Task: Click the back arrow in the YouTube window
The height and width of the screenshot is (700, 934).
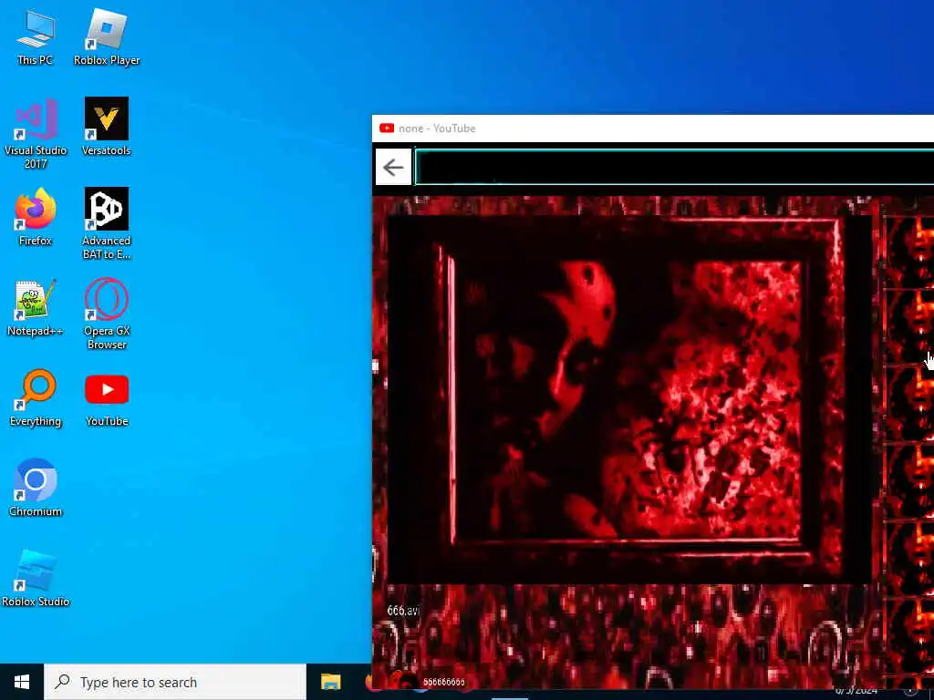Action: [393, 168]
